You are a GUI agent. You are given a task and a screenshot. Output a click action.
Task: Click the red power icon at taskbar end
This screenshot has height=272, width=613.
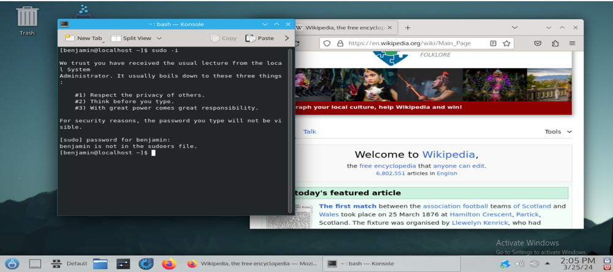pyautogui.click(x=606, y=266)
